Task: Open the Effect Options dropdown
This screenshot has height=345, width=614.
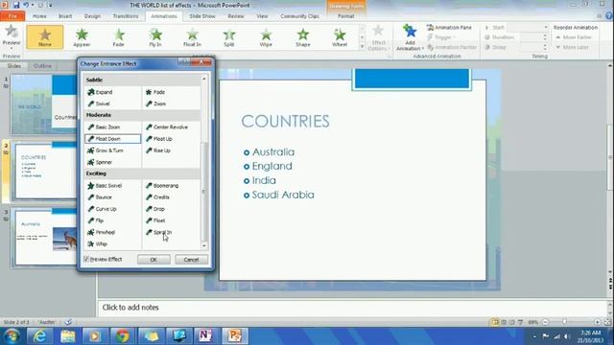Action: click(378, 38)
